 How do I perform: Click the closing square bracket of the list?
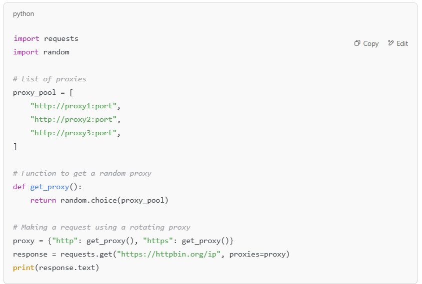15,147
